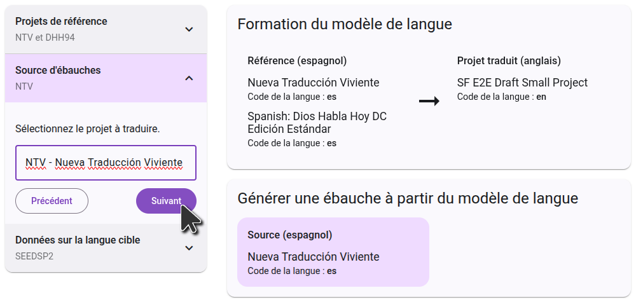Go back with the Précédent button
The width and height of the screenshot is (636, 302).
[x=52, y=201]
